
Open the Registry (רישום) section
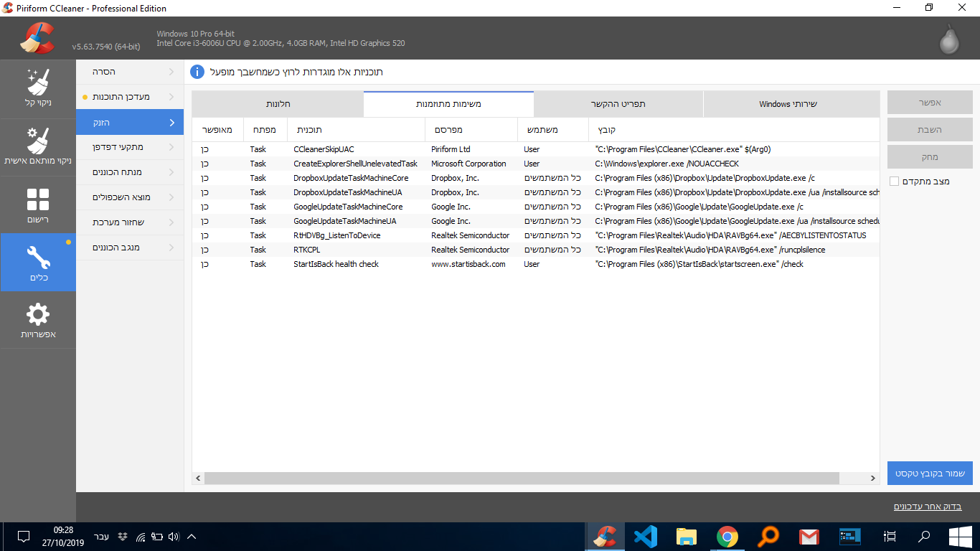[38, 204]
